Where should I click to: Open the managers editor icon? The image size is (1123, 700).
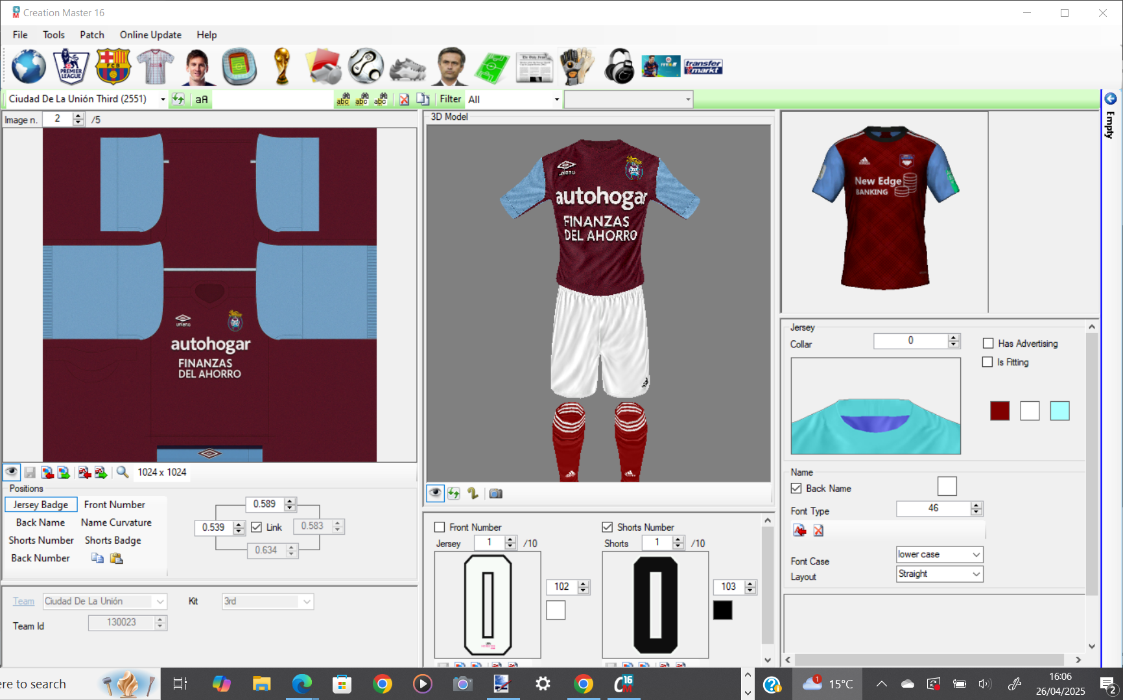click(x=450, y=66)
